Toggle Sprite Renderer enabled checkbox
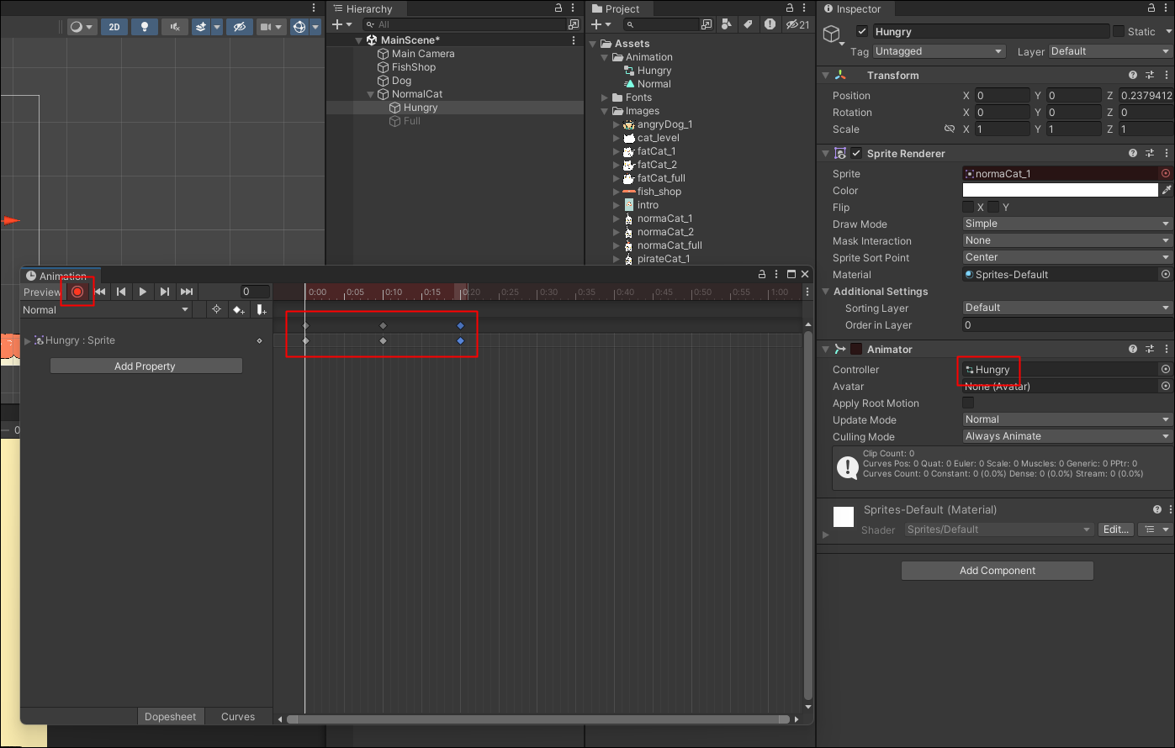Screen dimensions: 1175x748 pos(856,153)
